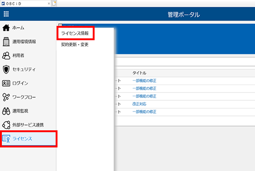255x171 pixels.
Task: Open the users icon for 利用者
Action: point(6,55)
